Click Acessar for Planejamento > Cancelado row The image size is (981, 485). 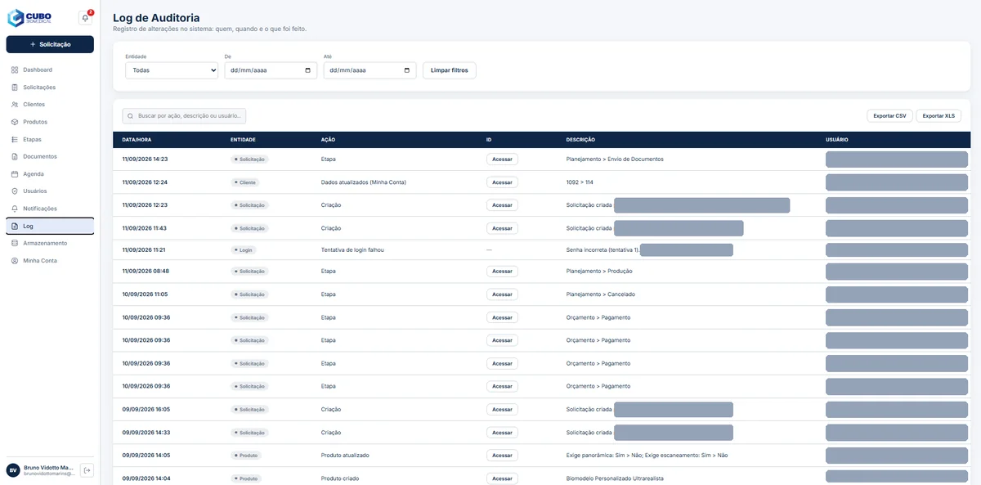click(x=502, y=294)
